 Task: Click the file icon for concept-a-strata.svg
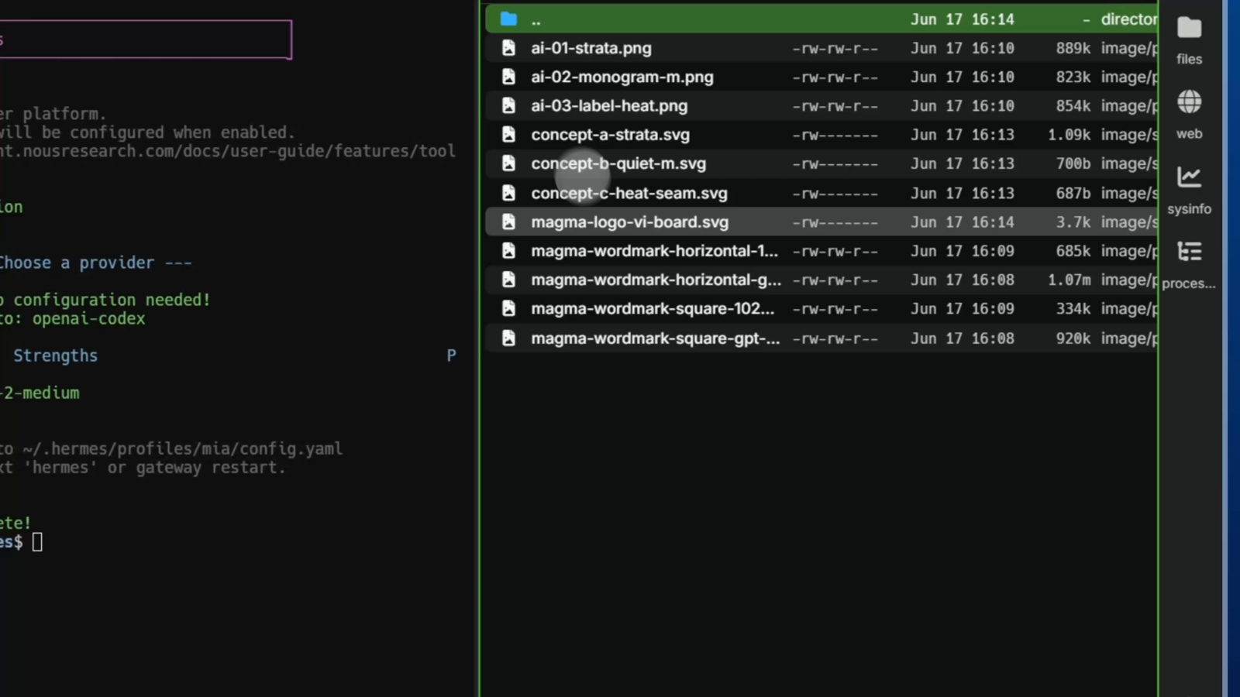[x=508, y=135]
